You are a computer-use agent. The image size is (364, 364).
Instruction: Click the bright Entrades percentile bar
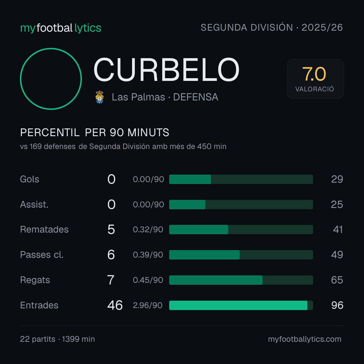pos(241,305)
